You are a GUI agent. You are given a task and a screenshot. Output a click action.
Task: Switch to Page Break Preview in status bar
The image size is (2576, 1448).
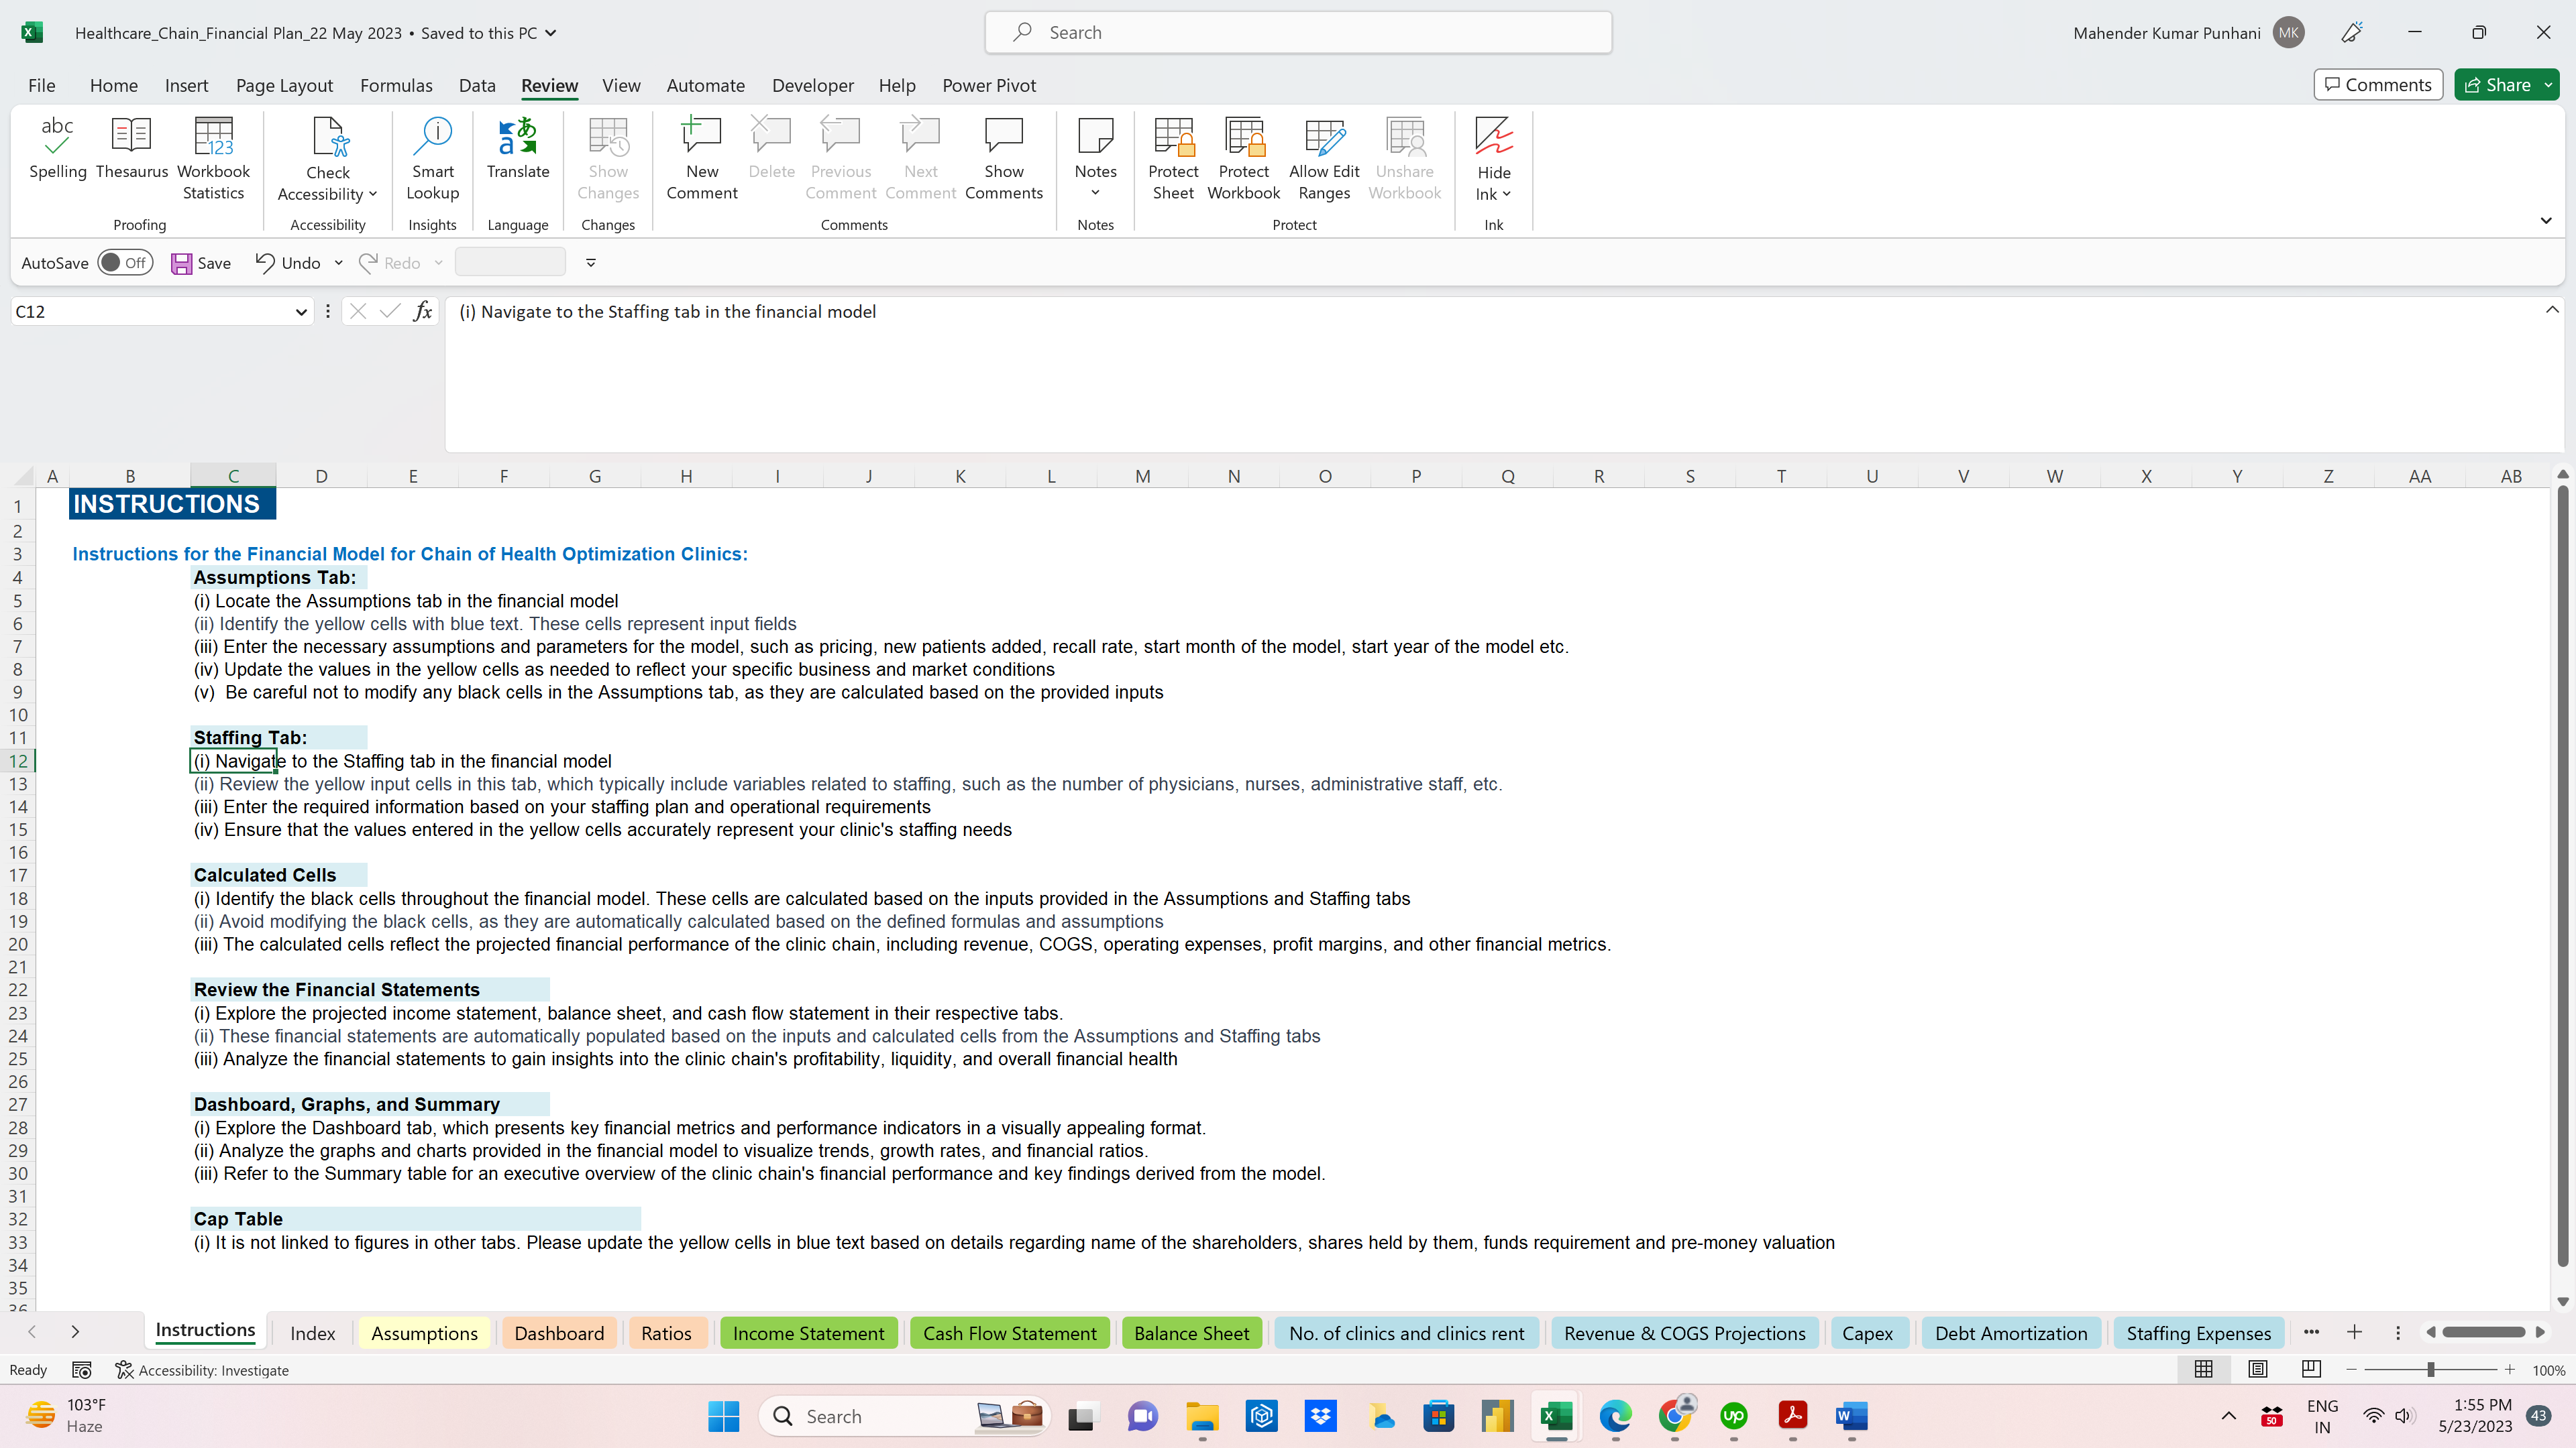tap(2311, 1369)
